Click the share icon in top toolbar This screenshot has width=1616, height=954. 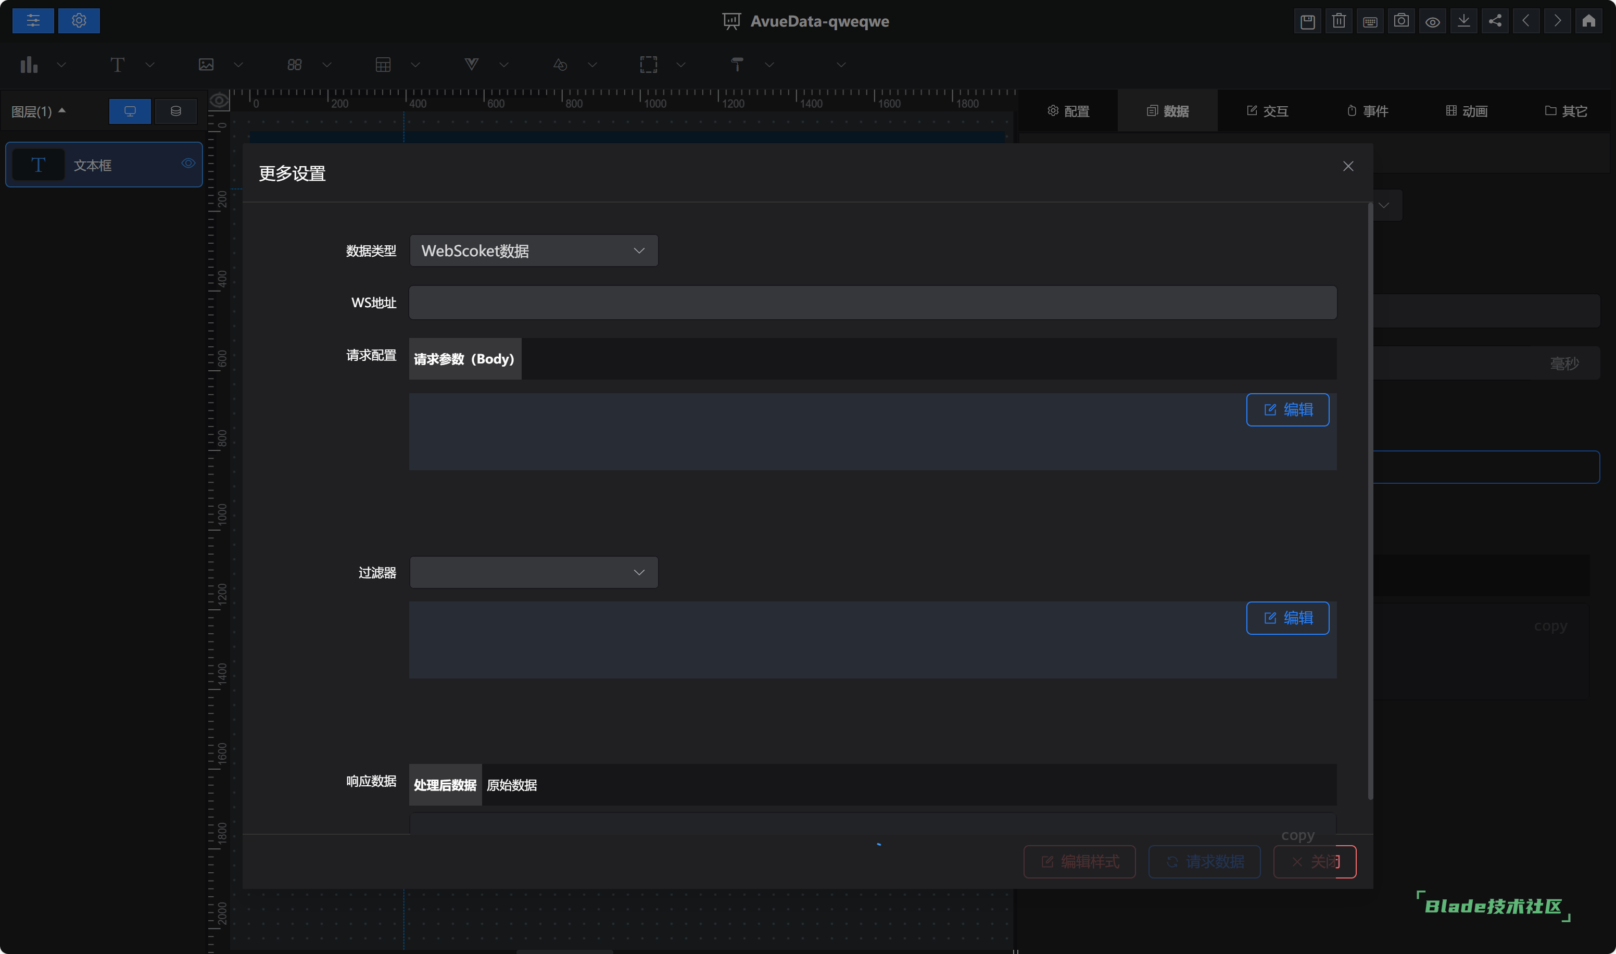point(1495,21)
